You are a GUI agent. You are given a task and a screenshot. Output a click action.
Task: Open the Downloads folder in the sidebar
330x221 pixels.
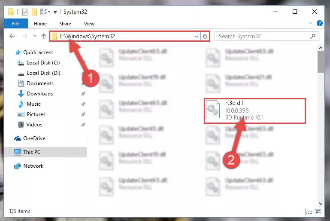pyautogui.click(x=40, y=94)
